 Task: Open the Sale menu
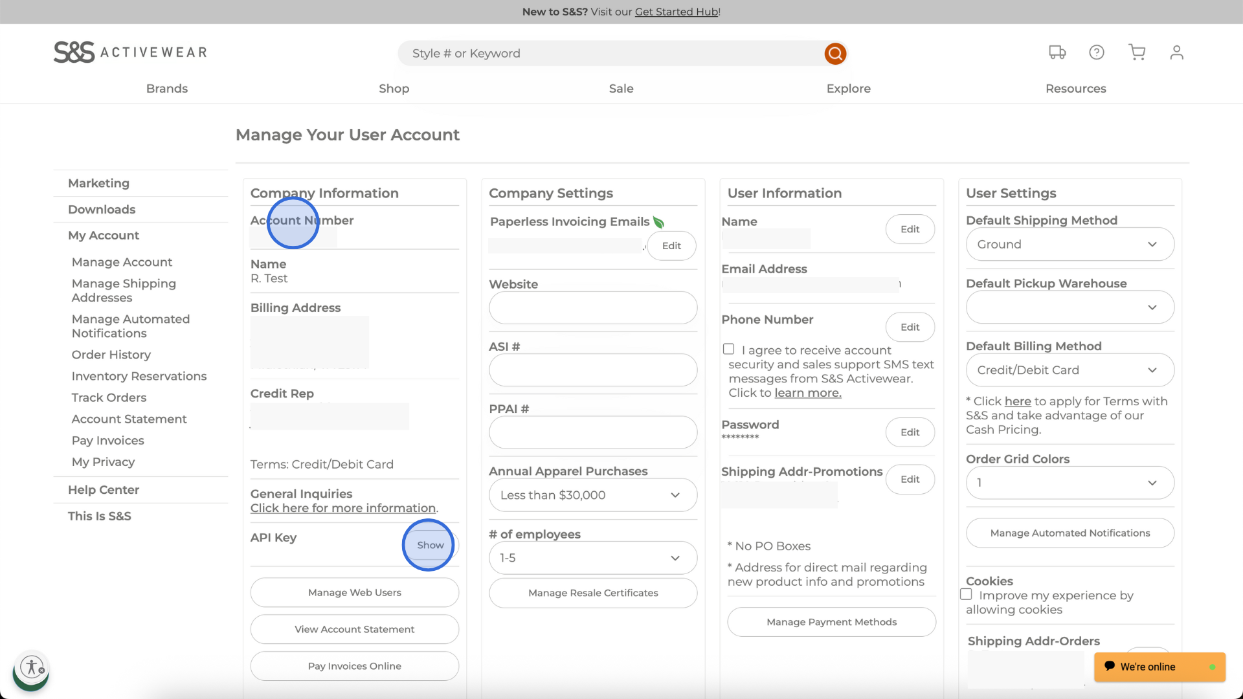(621, 89)
